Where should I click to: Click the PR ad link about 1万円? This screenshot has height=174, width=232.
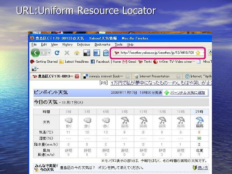point(161,83)
